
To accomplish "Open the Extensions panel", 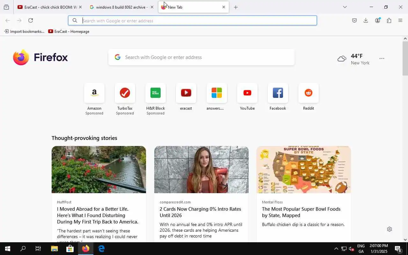I will point(389,20).
